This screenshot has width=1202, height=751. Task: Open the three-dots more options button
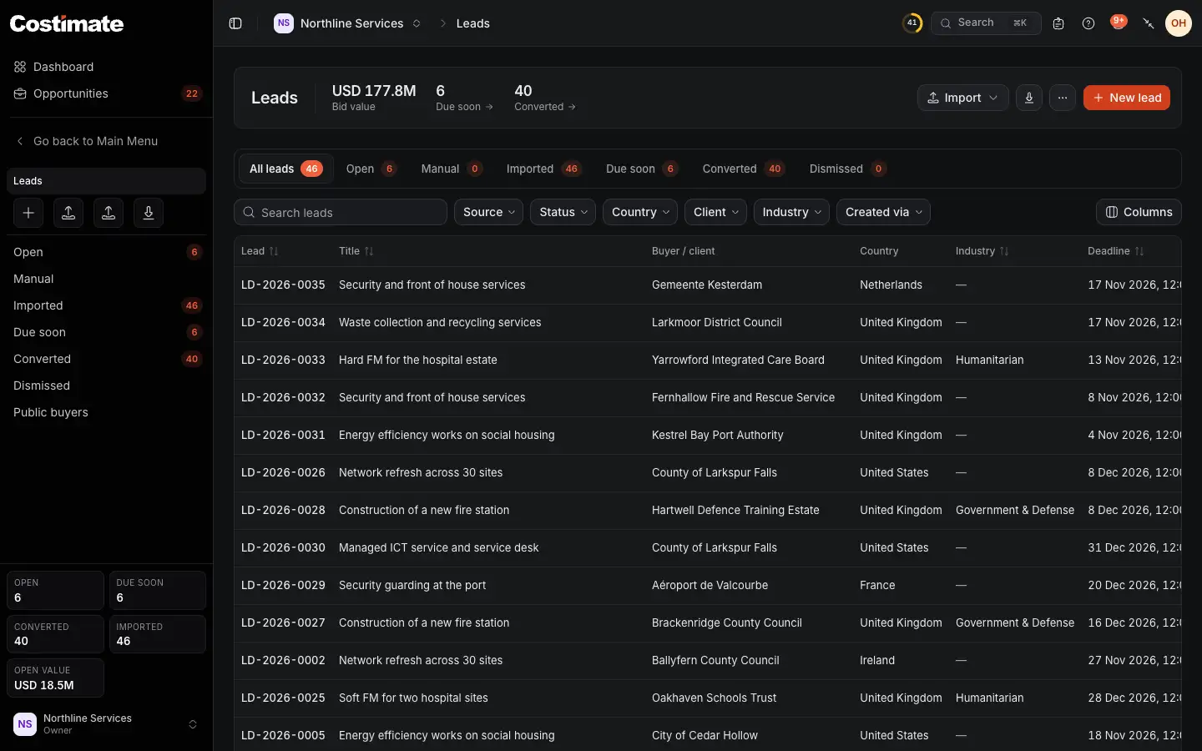pyautogui.click(x=1063, y=98)
